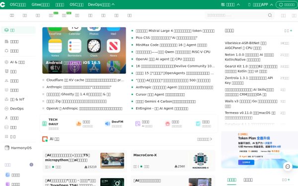Open the Termexo v0.11.0 macOS update
This screenshot has height=186, width=298.
click(250, 115)
